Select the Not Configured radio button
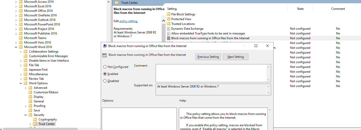This screenshot has height=130, width=361. 105,67
